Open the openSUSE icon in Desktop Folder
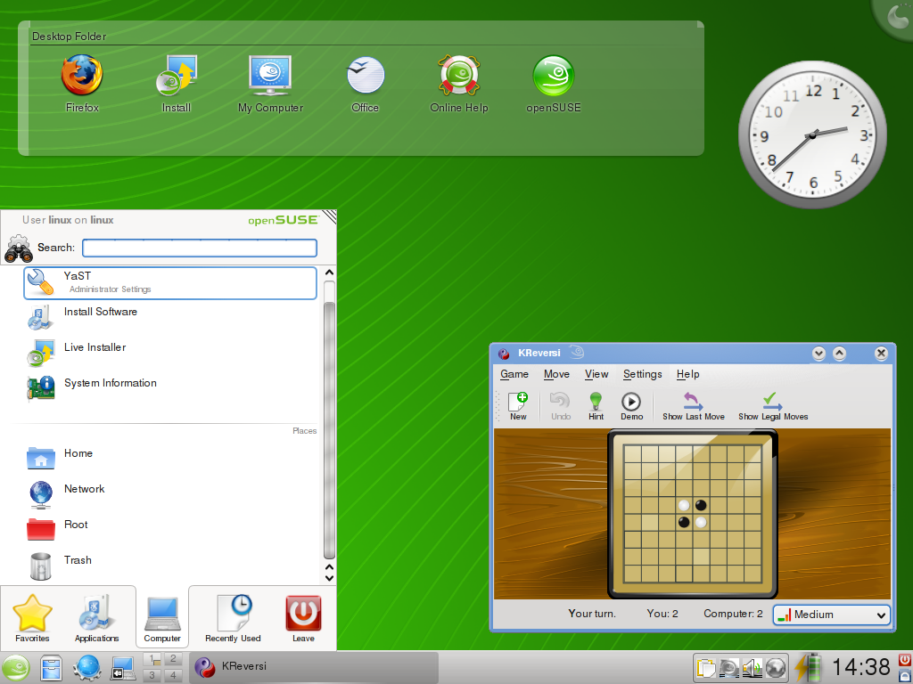The width and height of the screenshot is (913, 684). (553, 84)
